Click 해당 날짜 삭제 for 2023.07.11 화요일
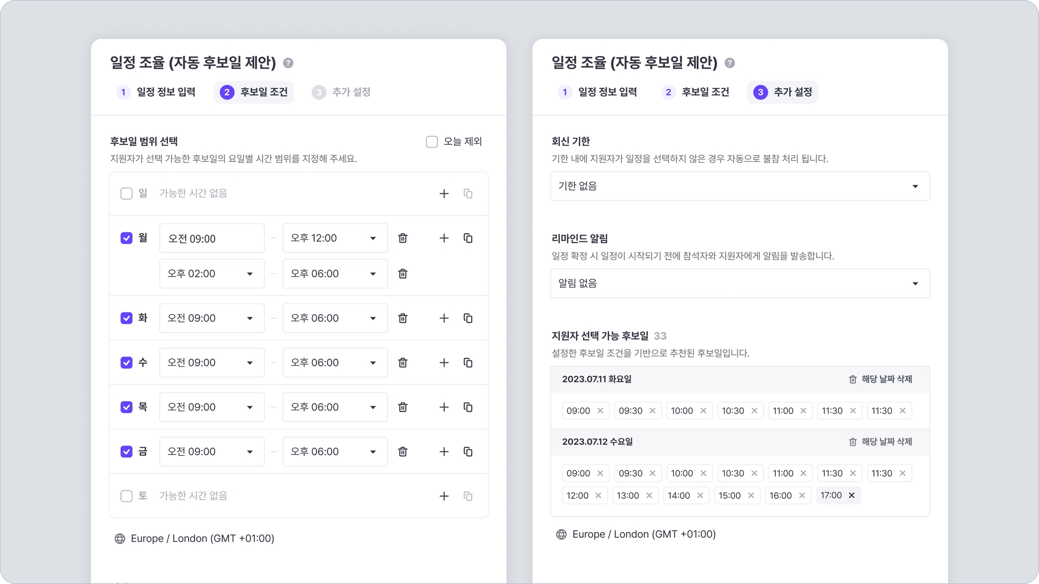 881,379
